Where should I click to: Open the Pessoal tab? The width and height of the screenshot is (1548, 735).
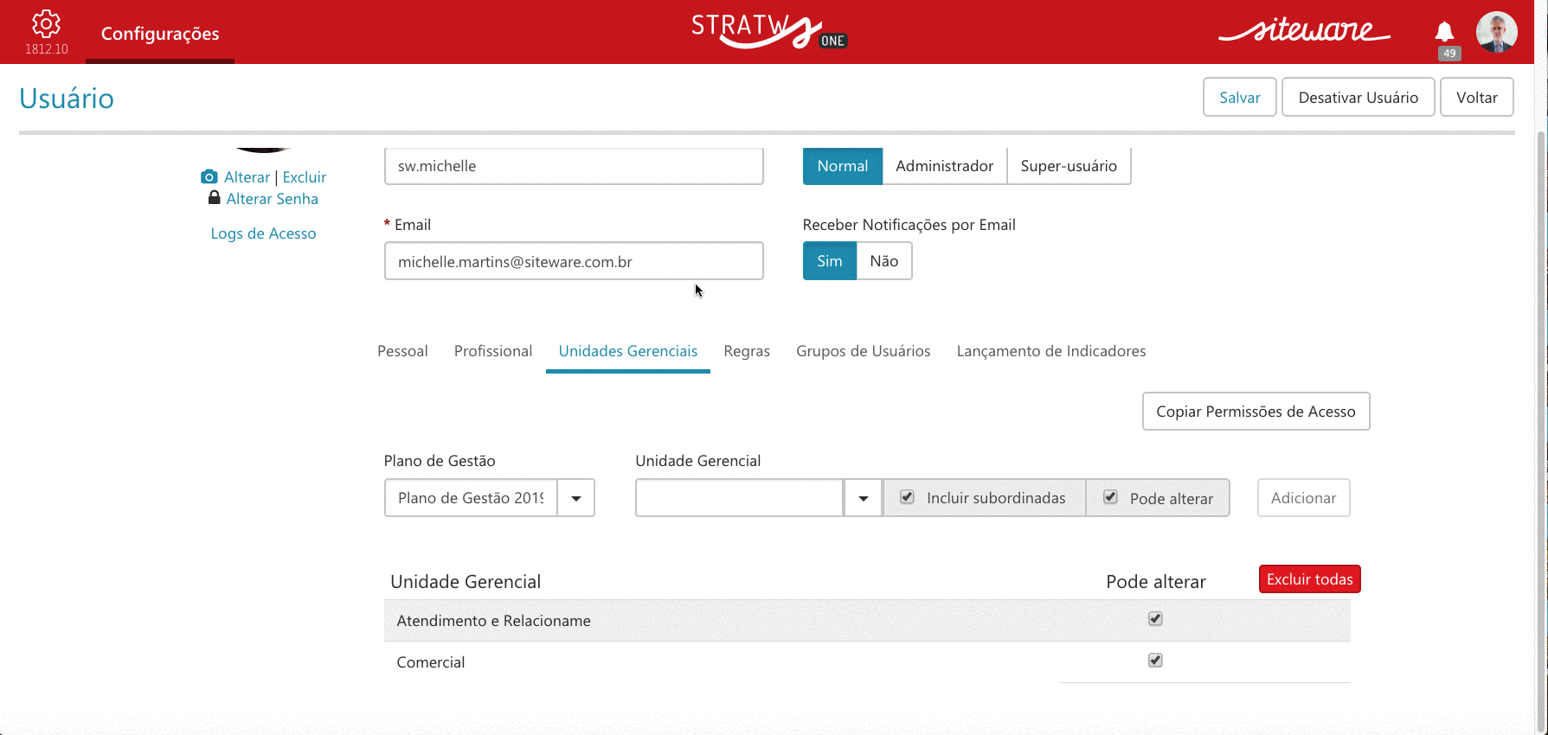(402, 351)
